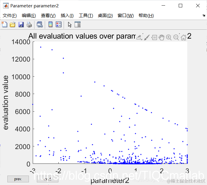
Task: Close the Parameter parameter2 window
Action: pyautogui.click(x=198, y=6)
